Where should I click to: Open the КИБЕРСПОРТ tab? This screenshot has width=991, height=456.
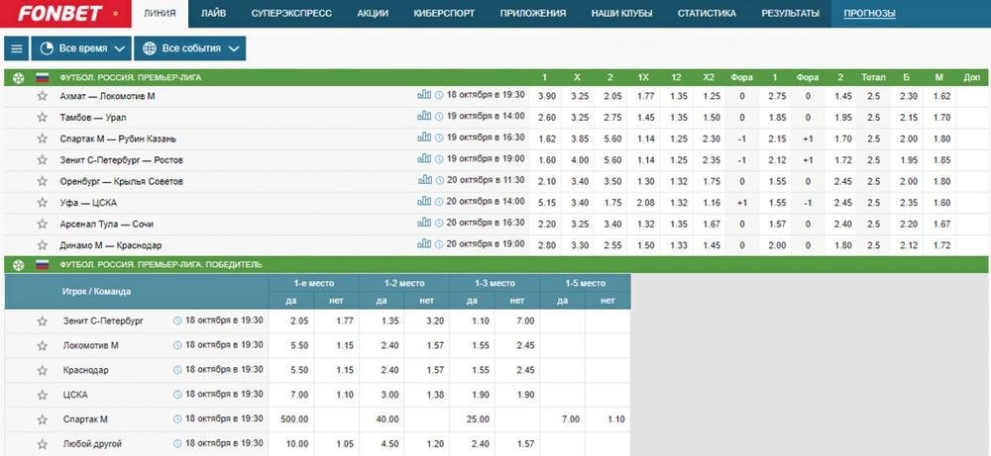pos(444,13)
